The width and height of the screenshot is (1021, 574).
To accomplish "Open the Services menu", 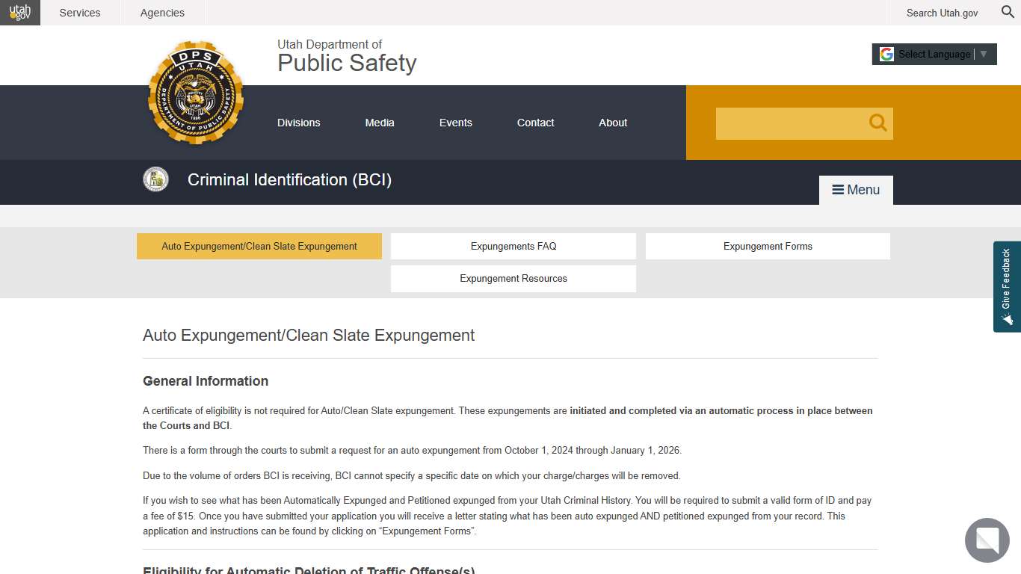I will (79, 12).
